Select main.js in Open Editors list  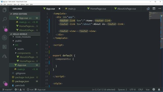tap(25, 22)
